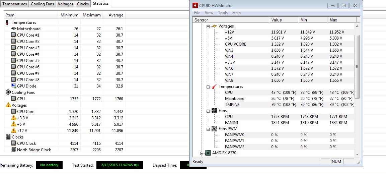Screen dimensions: 386x174
Task: Click the warning icon next to +3.3 V
Action: tap(13, 118)
